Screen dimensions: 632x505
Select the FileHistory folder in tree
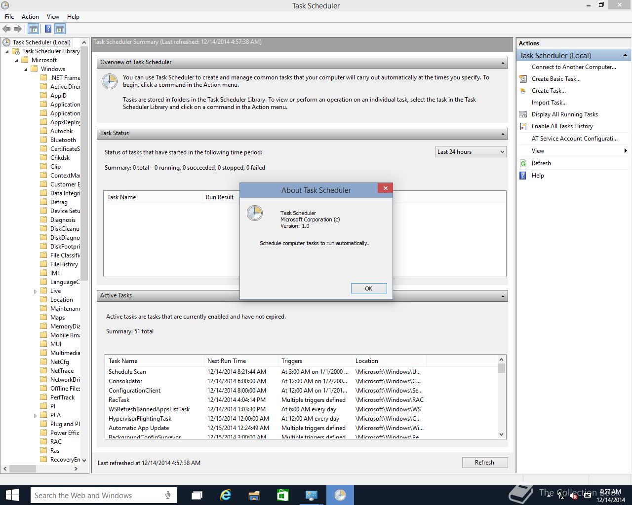click(x=64, y=264)
